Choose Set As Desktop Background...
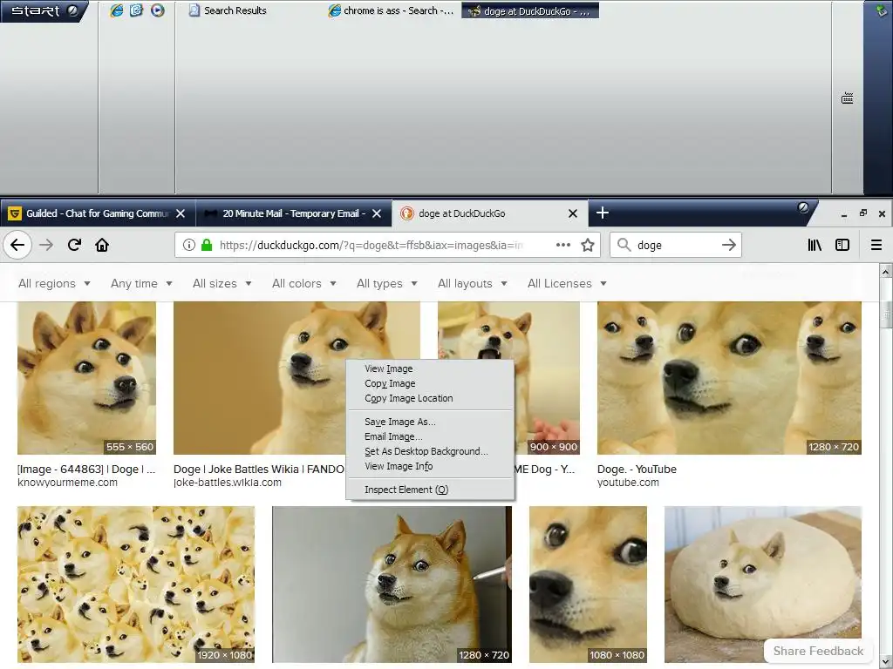 point(430,451)
